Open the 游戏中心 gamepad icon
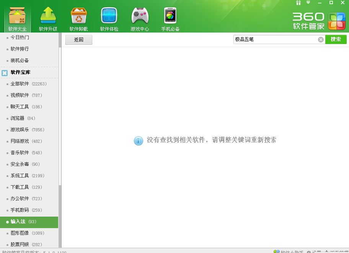 pos(139,17)
